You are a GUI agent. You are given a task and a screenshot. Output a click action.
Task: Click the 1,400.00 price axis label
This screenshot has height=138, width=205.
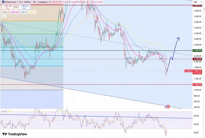point(197,79)
